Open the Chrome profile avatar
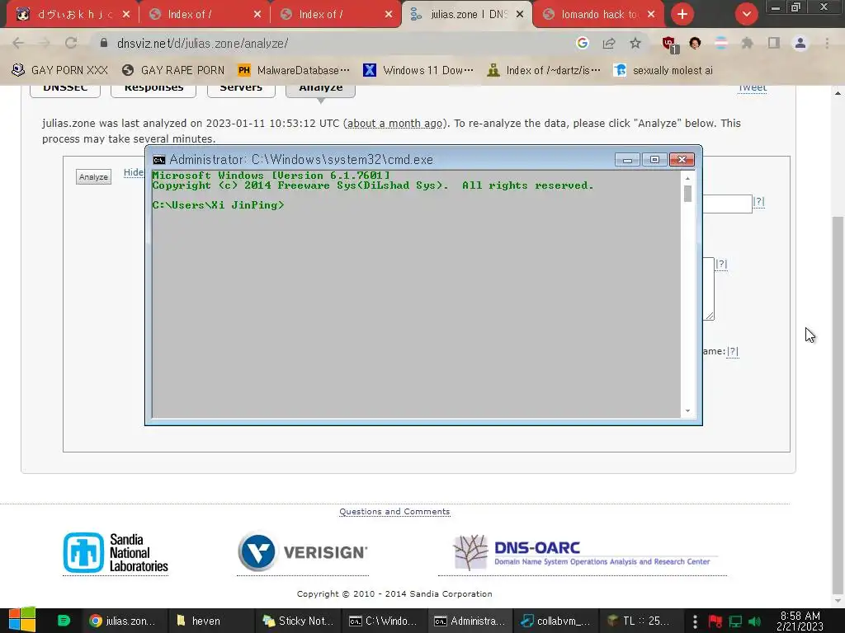Viewport: 845px width, 633px height. [x=800, y=43]
